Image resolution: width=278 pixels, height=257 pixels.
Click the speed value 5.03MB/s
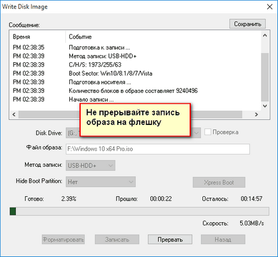coord(252,223)
